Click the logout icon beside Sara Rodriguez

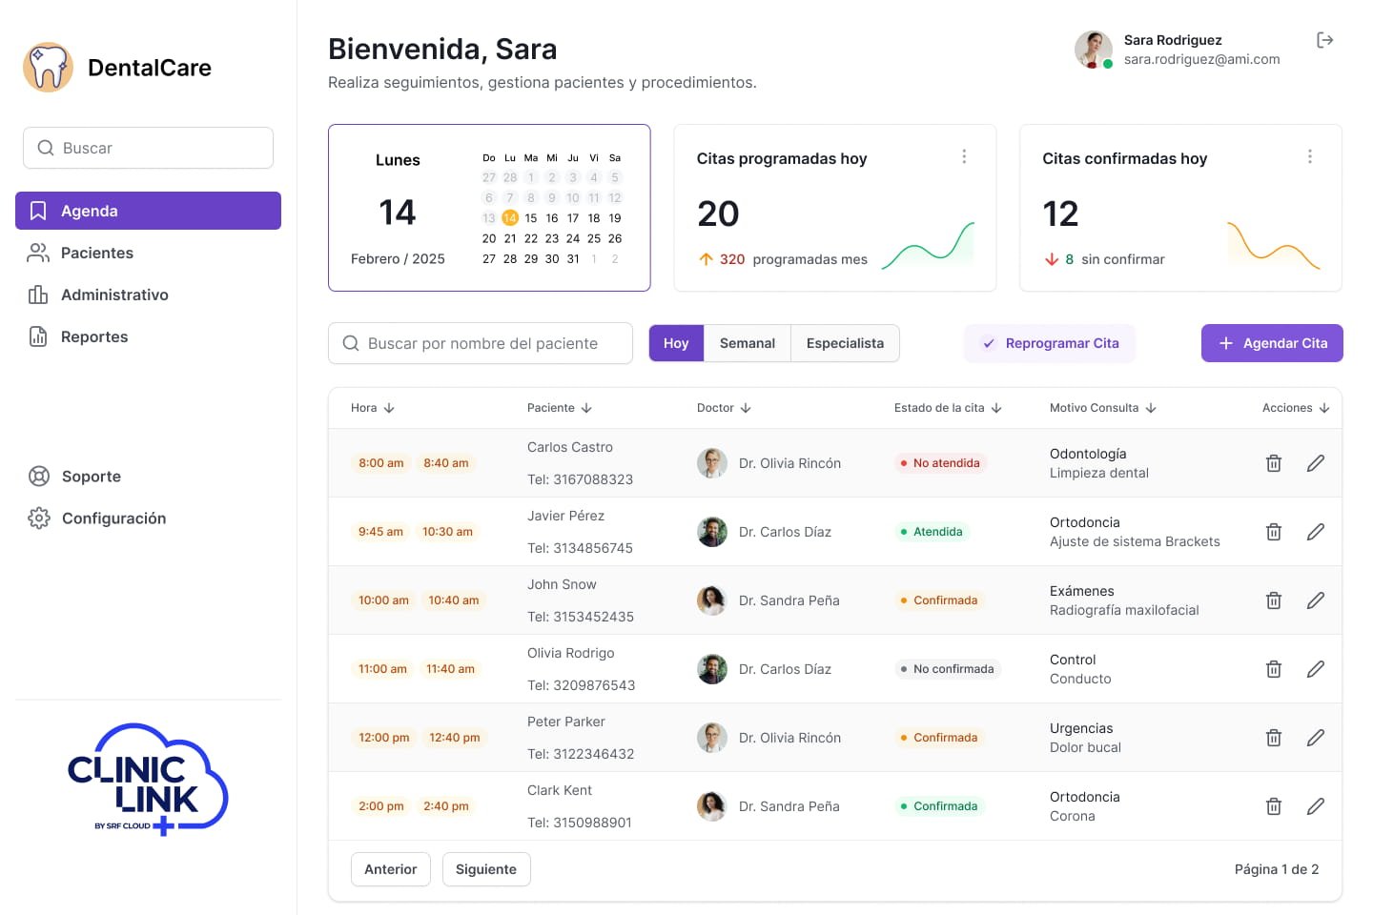(x=1324, y=40)
